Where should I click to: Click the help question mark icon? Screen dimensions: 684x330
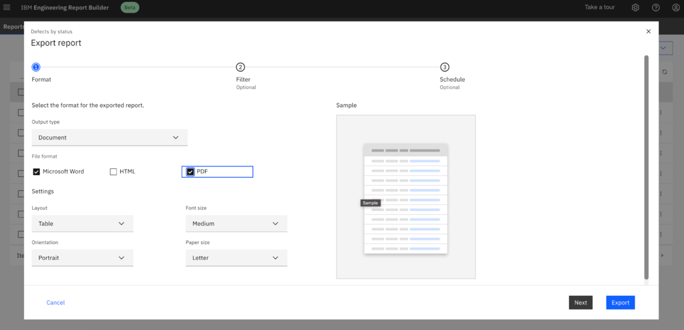point(656,7)
